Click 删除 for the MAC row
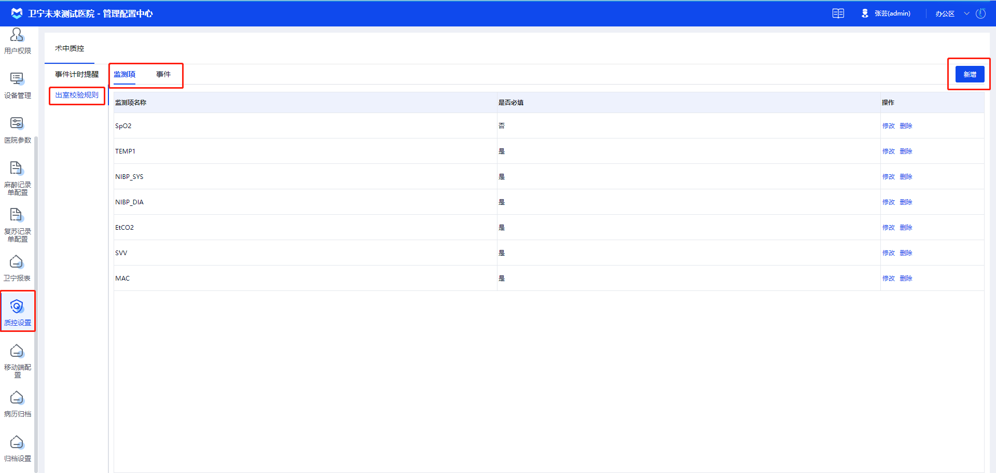The image size is (996, 473). 906,278
